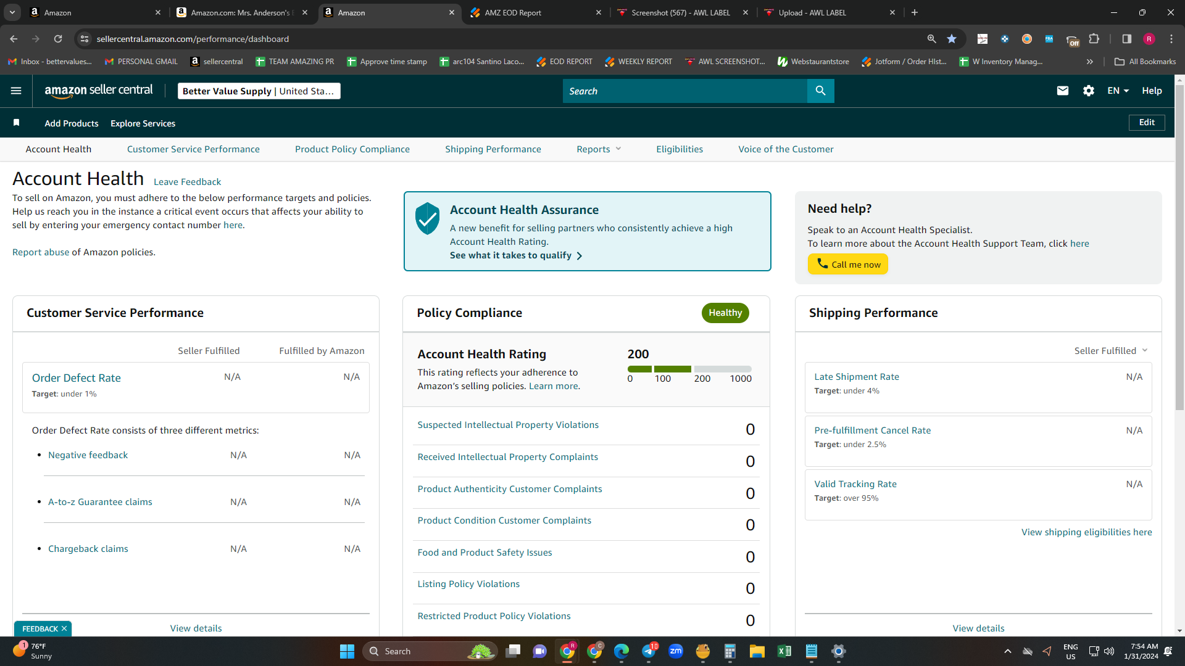Expand the tab search chevron in Chrome
The height and width of the screenshot is (666, 1185).
click(12, 12)
